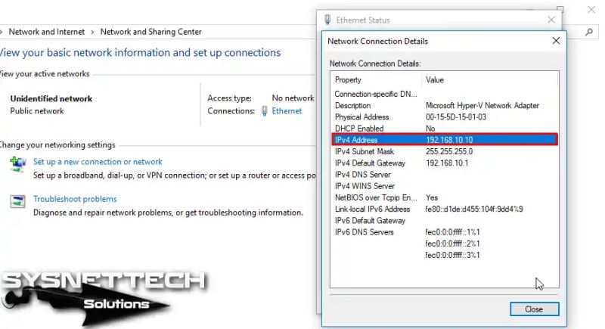Viewport: 605px width, 329px height.
Task: Select the IPv4 DNS Server row
Action: coord(445,175)
